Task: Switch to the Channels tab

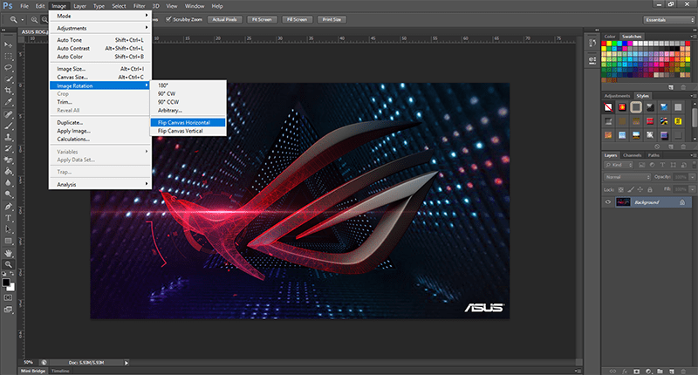Action: click(632, 155)
